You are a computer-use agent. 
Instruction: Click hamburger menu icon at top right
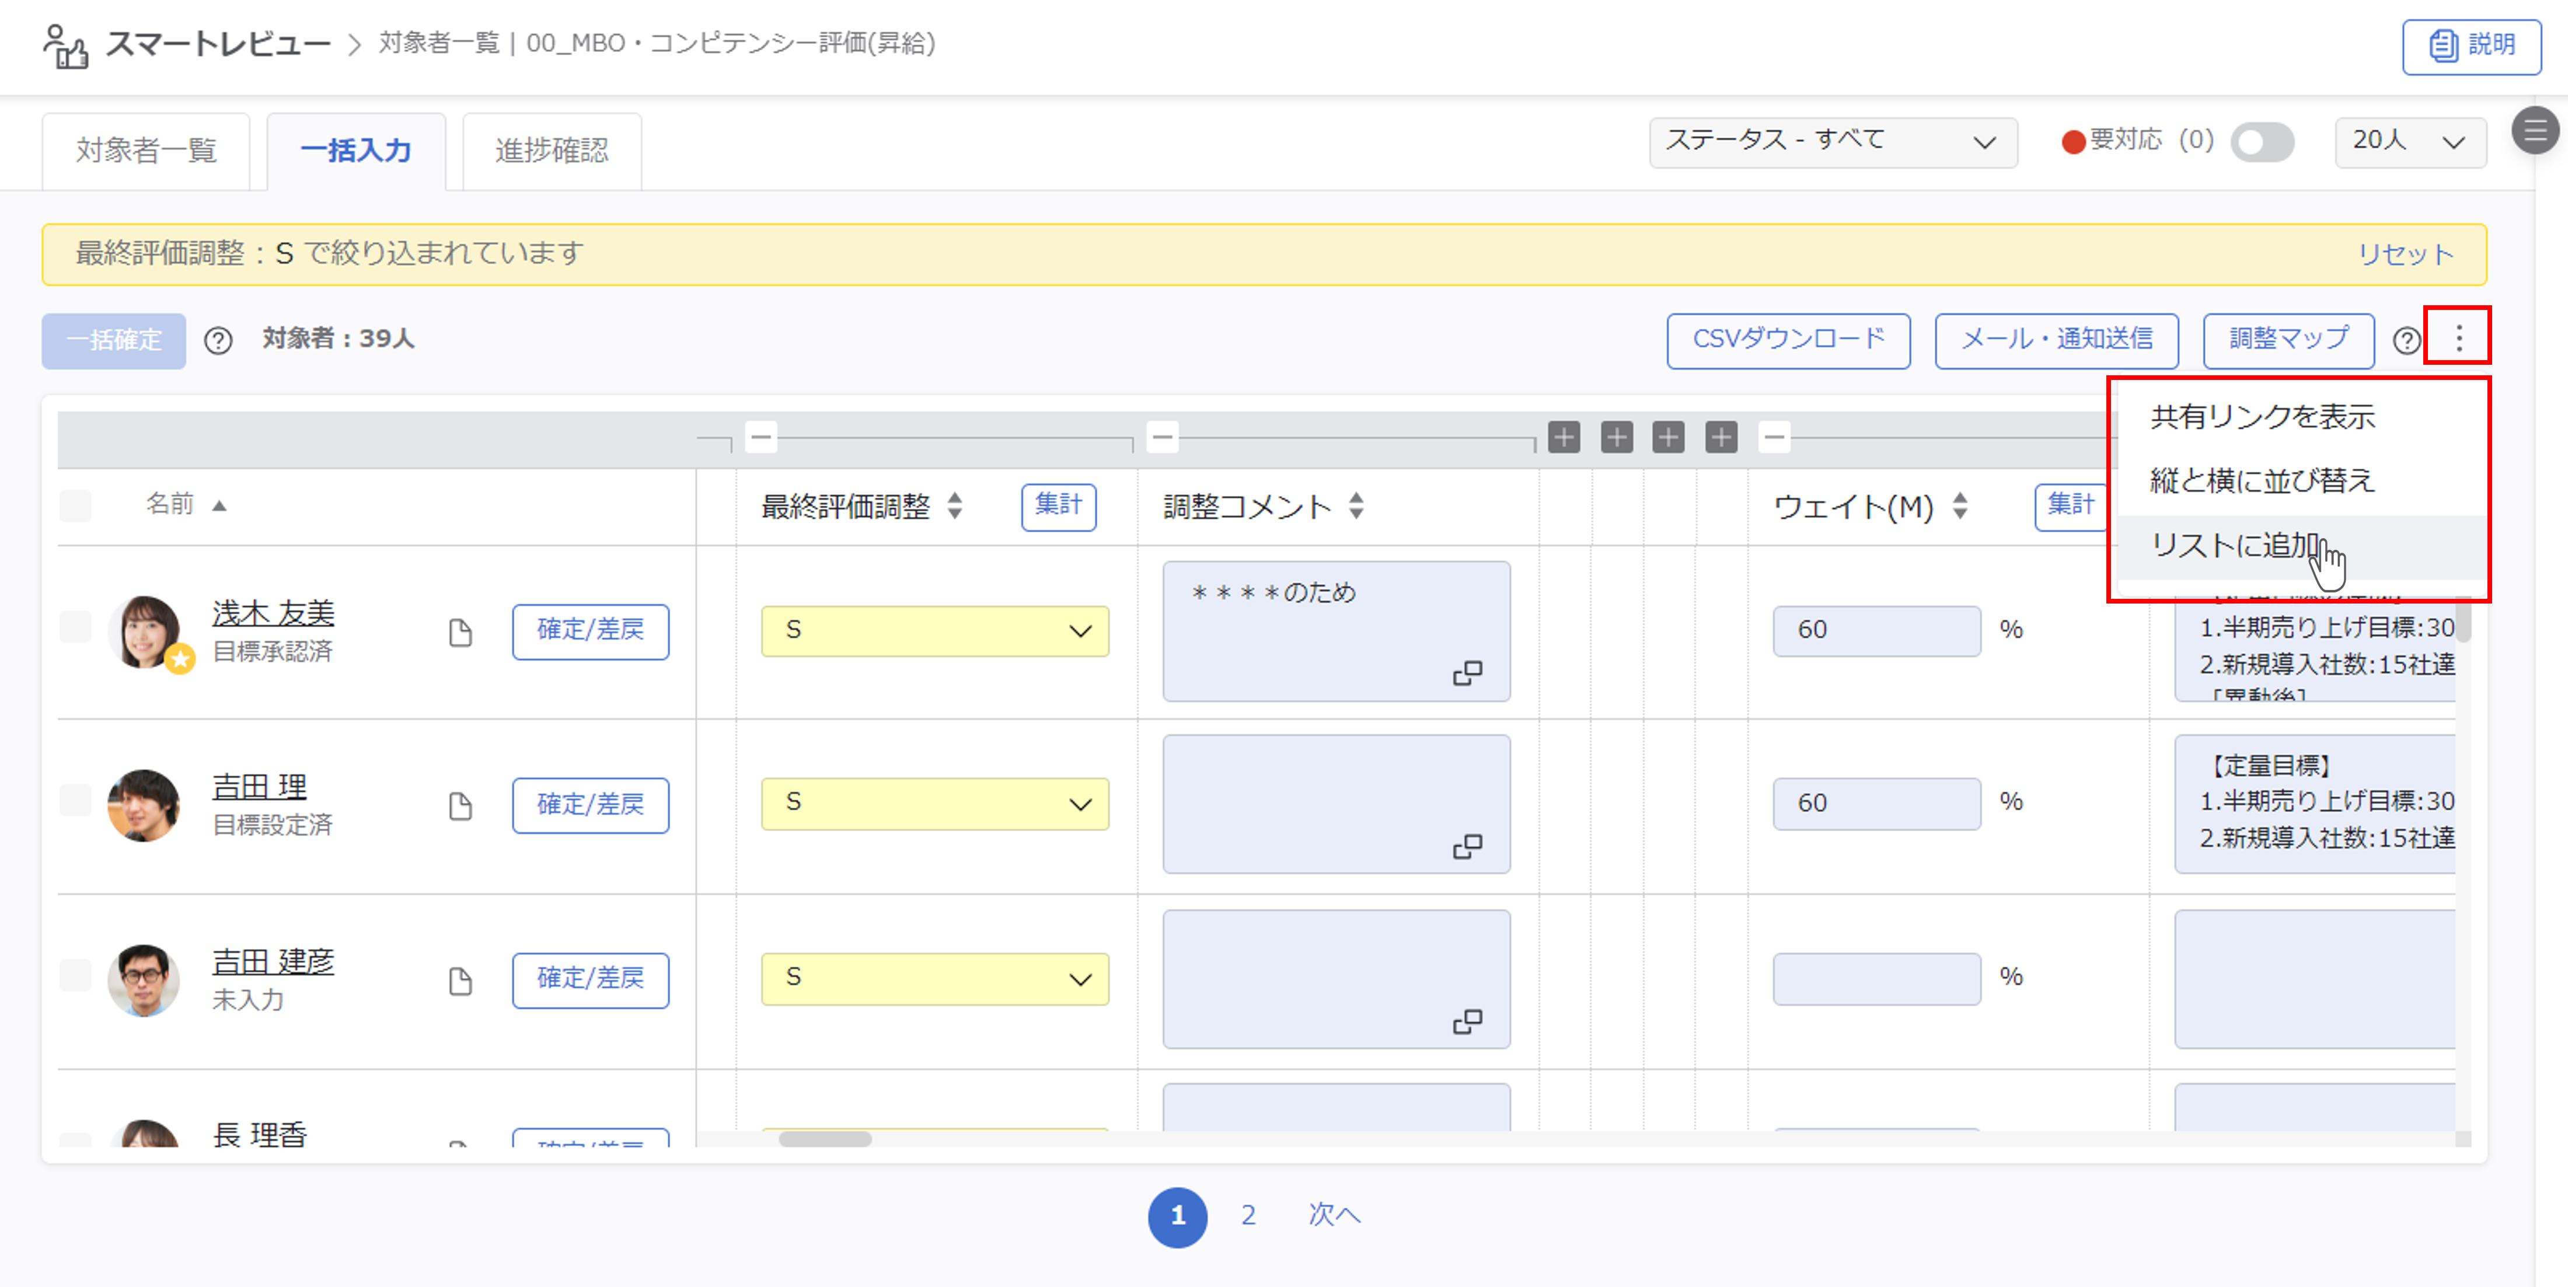pos(2534,131)
